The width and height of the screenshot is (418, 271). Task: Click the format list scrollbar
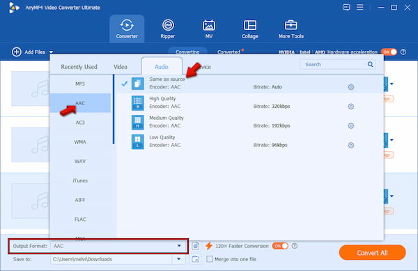pyautogui.click(x=114, y=109)
